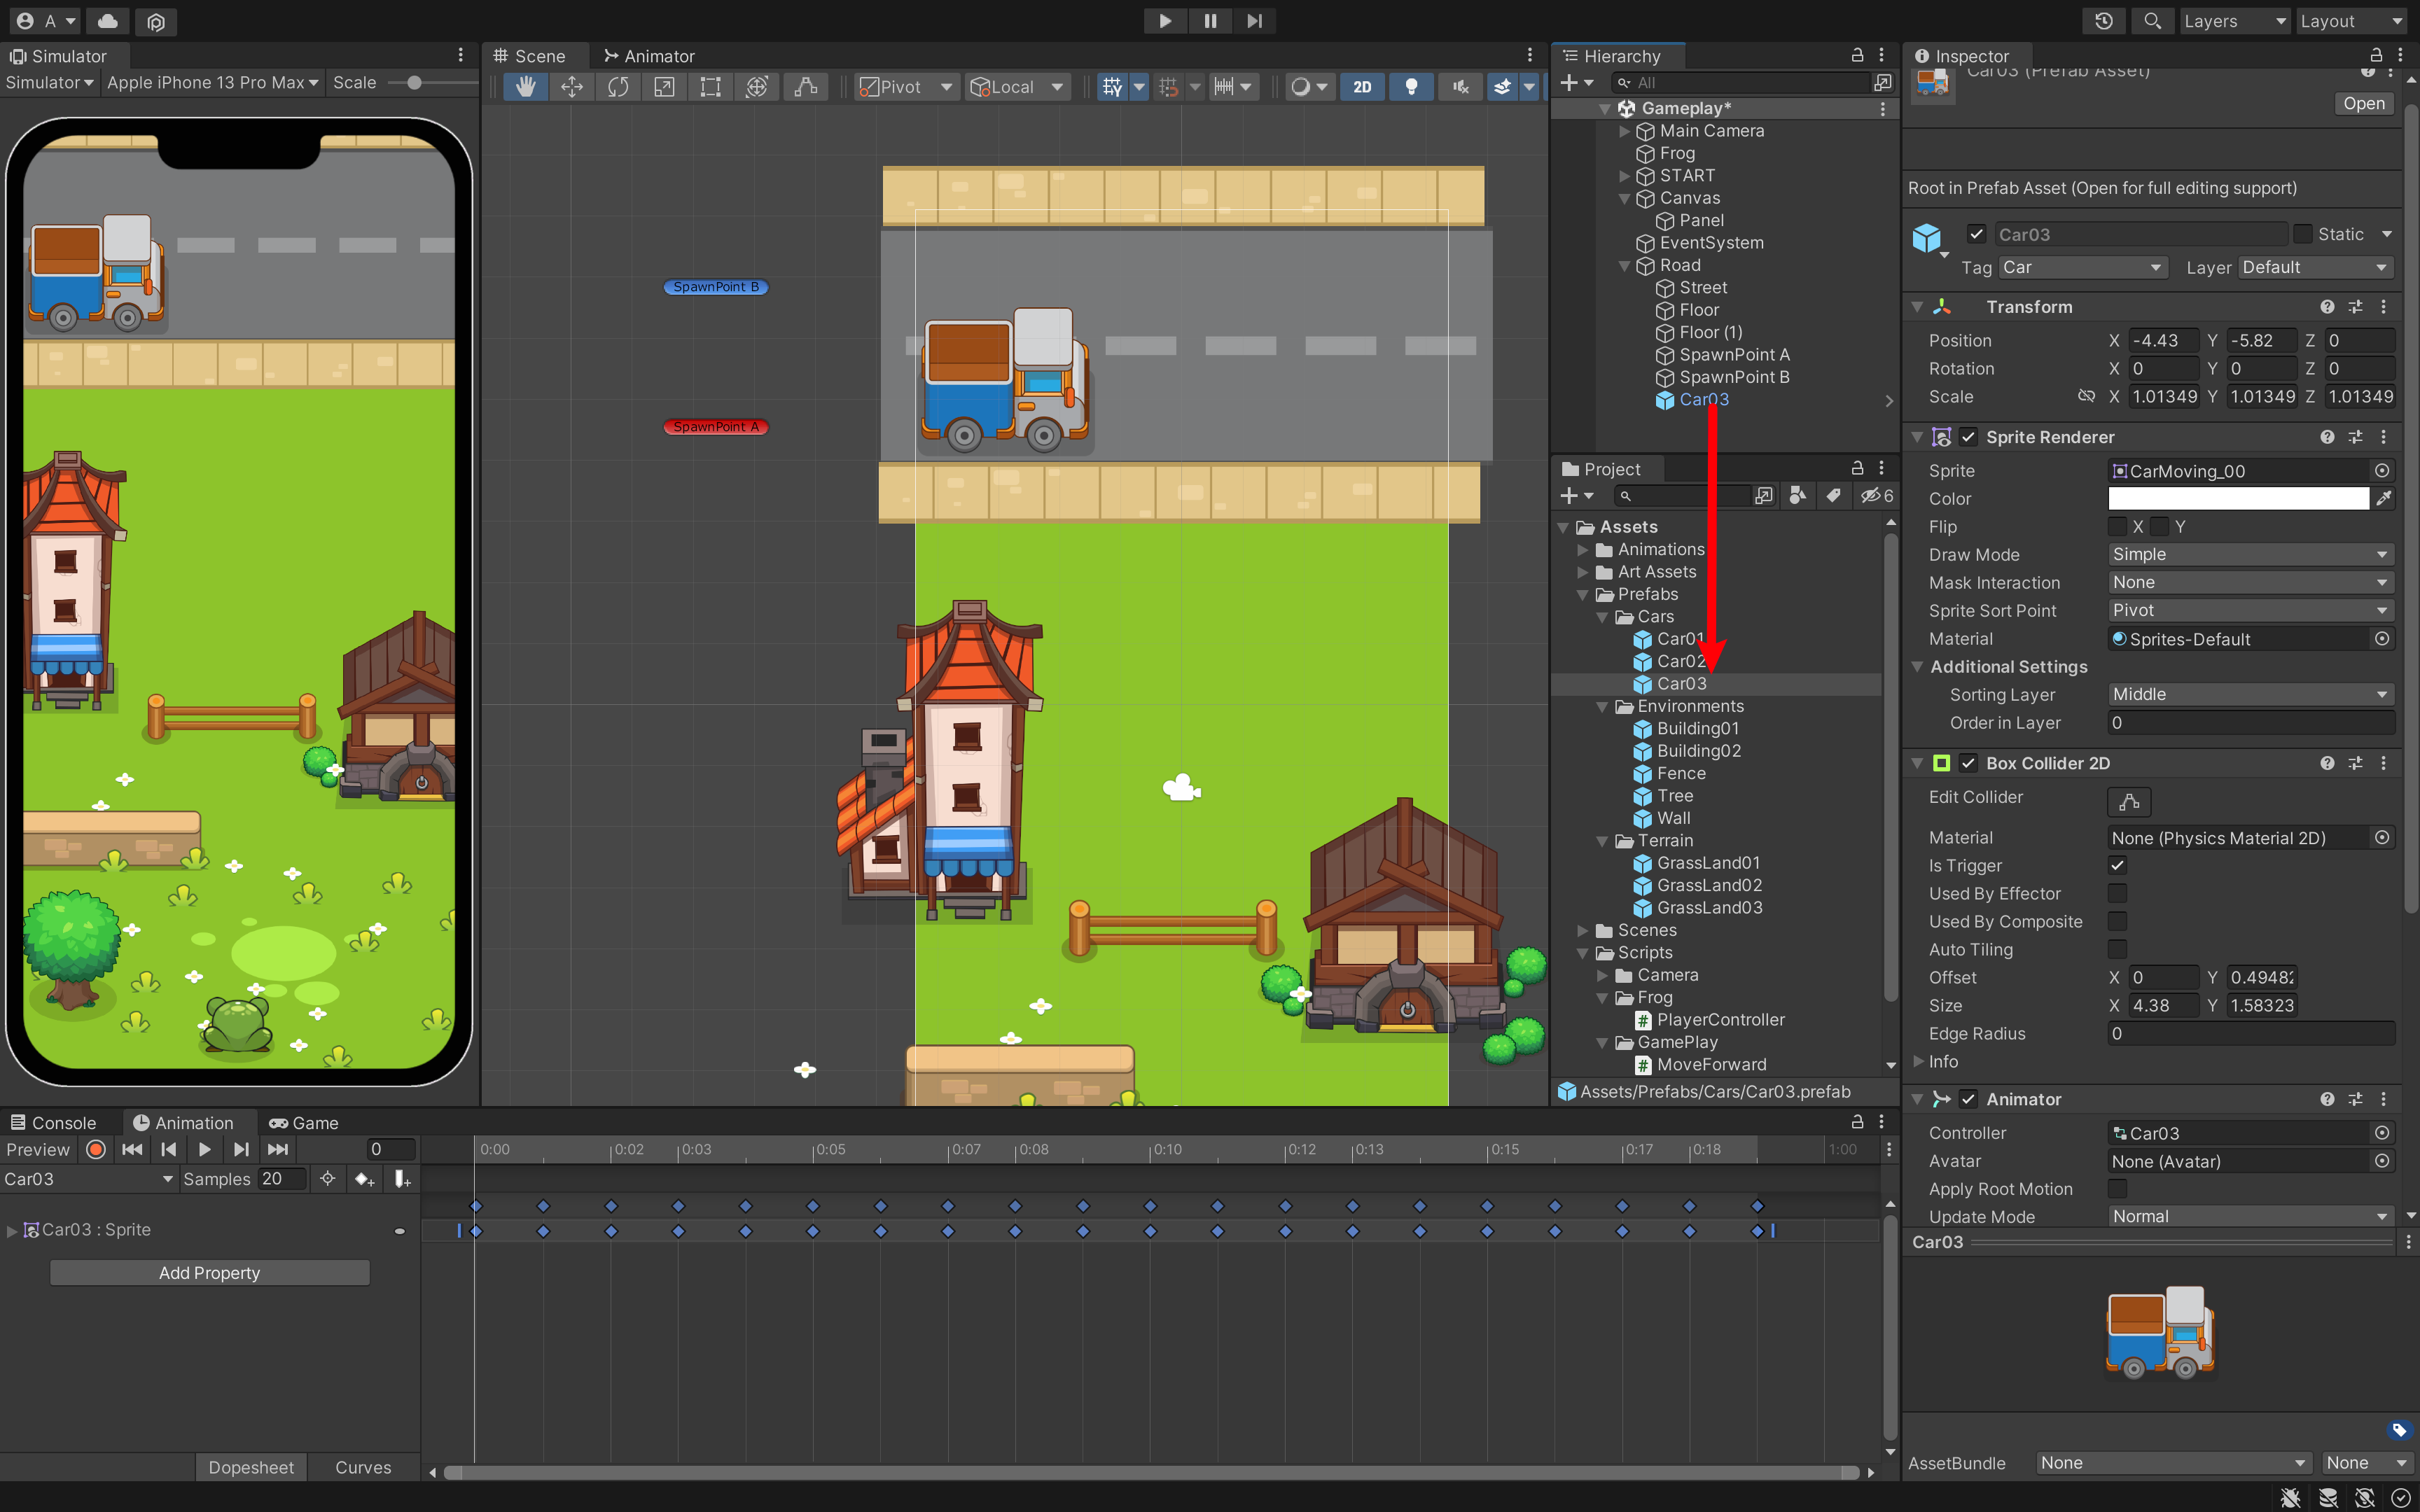The height and width of the screenshot is (1512, 2420).
Task: Click the Samples input field
Action: pos(280,1179)
